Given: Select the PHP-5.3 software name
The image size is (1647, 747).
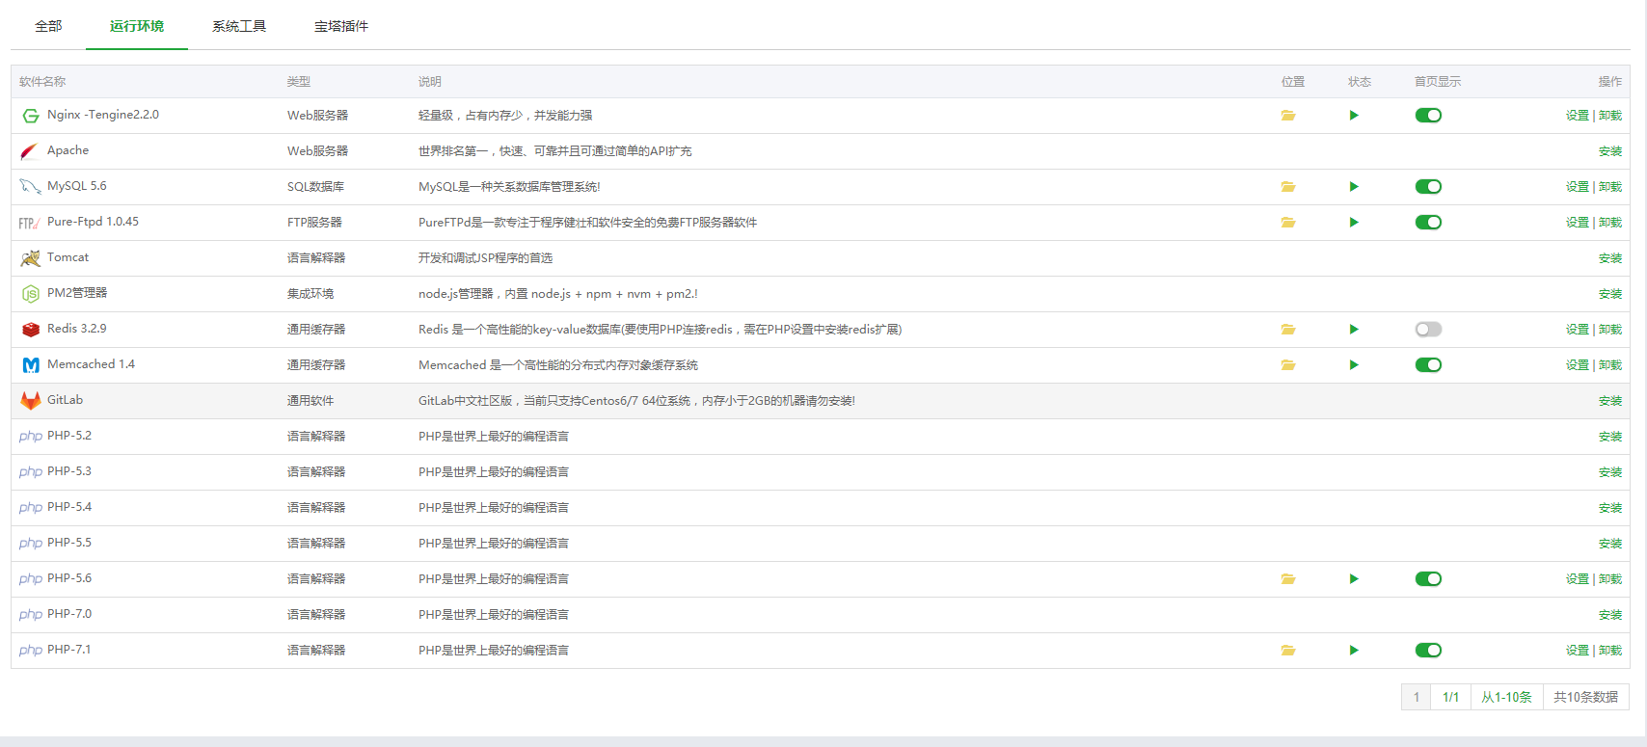Looking at the screenshot, I should coord(69,471).
